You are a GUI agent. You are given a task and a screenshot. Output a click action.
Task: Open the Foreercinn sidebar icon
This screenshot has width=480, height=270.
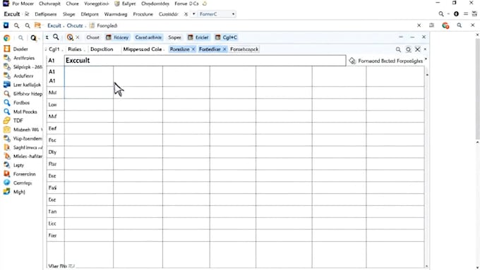click(7, 174)
